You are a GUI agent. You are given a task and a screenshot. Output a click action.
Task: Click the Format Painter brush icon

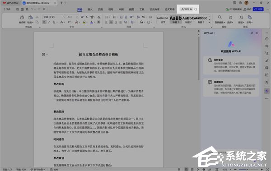[22, 18]
